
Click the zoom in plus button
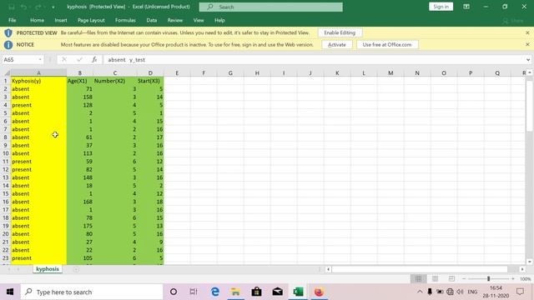(513, 278)
